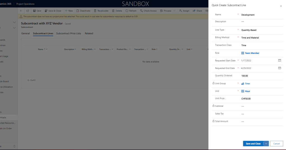Image resolution: width=286 pixels, height=150 pixels.
Task: Switch to the General tab
Action: (x=25, y=33)
